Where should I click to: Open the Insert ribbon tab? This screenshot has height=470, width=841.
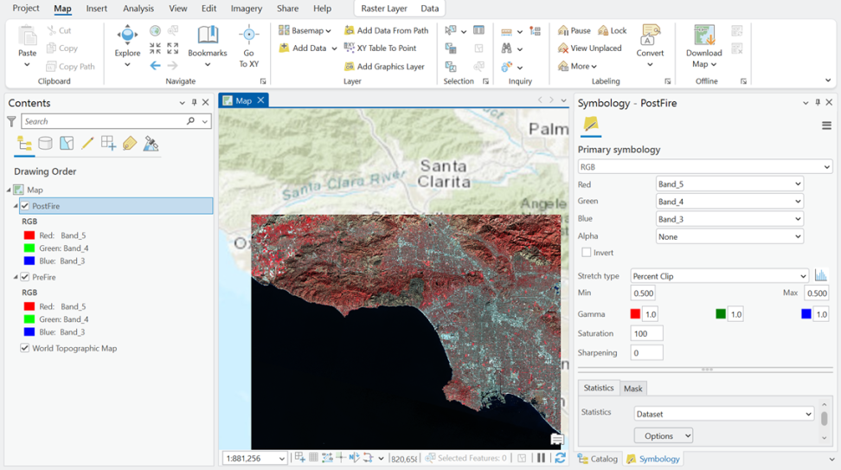97,9
